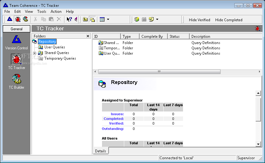Click the new issue toolbar icon
This screenshot has height=163, width=265.
click(137, 19)
